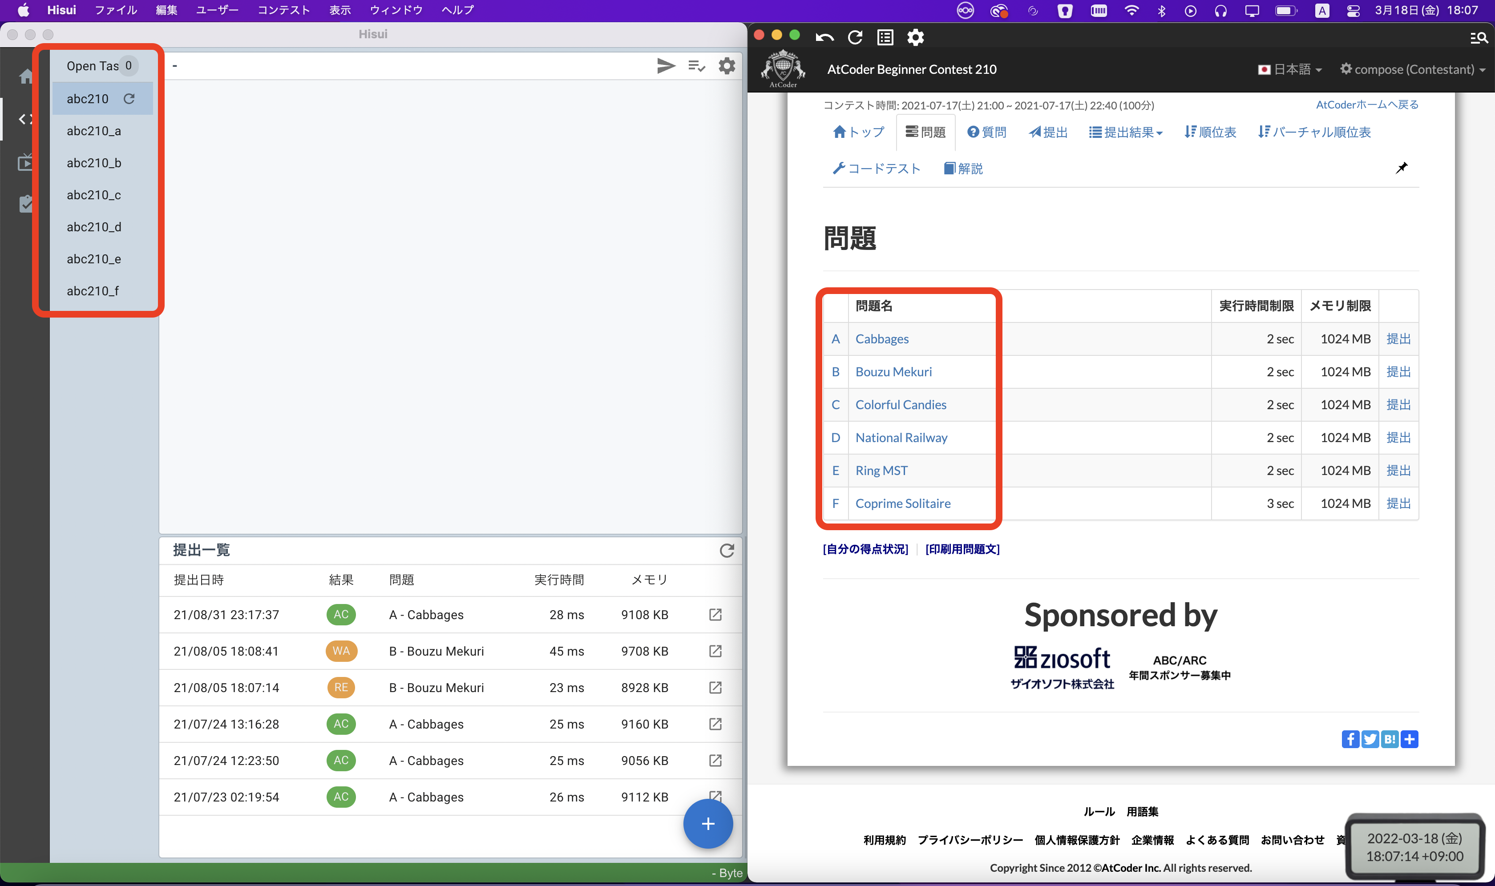Click the page search icon in browser window
This screenshot has height=886, width=1495.
[x=1478, y=38]
